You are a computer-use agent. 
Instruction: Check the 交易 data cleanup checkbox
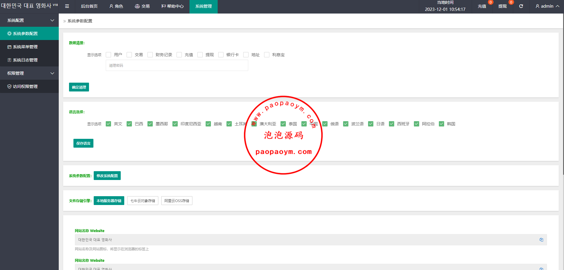pos(129,55)
